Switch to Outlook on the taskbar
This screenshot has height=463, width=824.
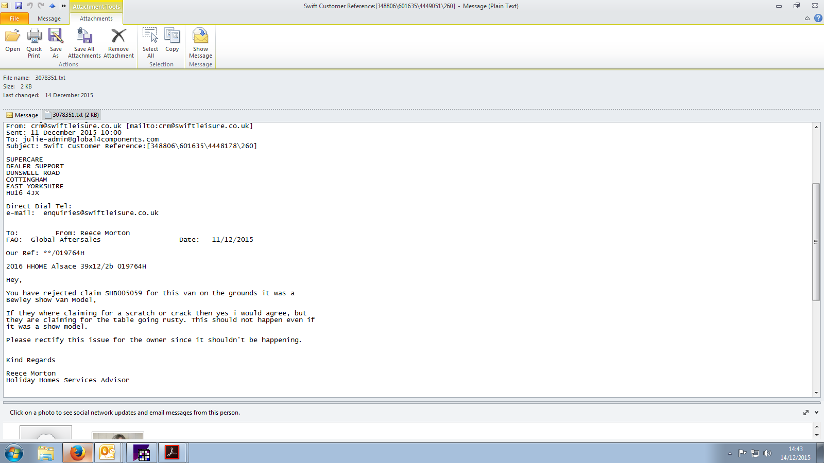click(x=108, y=453)
